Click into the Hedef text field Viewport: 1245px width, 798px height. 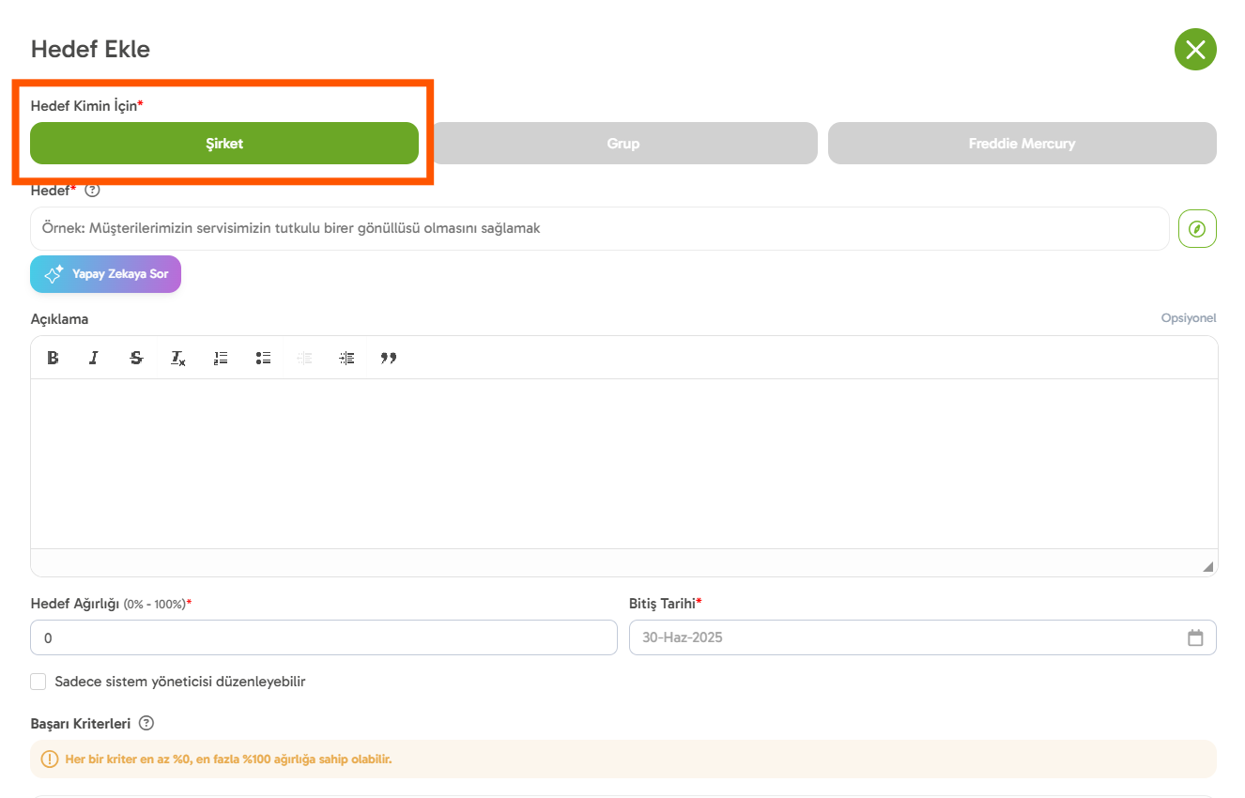[599, 228]
